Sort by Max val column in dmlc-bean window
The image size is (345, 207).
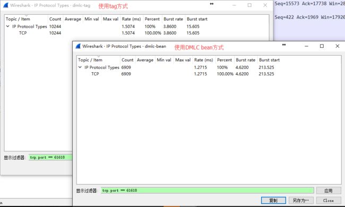pyautogui.click(x=183, y=60)
